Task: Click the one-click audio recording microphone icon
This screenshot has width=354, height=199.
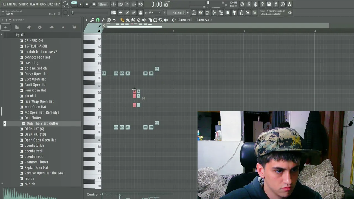Action: click(256, 4)
